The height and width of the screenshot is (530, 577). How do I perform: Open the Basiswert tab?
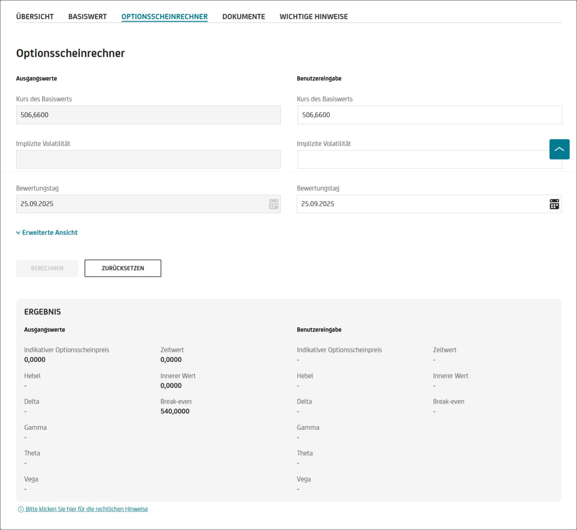click(x=88, y=16)
